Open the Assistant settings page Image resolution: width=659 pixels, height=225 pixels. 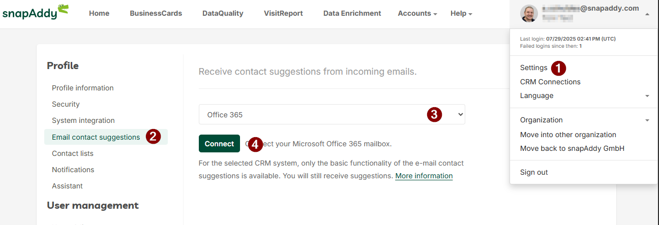(67, 186)
